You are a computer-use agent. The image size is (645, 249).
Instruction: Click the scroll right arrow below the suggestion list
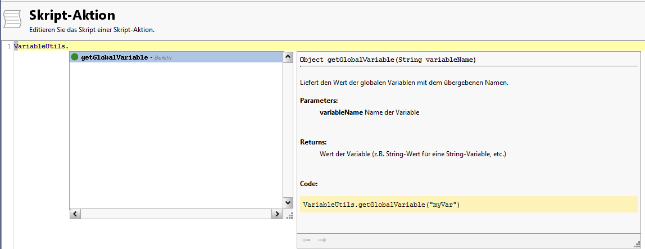coord(276,214)
